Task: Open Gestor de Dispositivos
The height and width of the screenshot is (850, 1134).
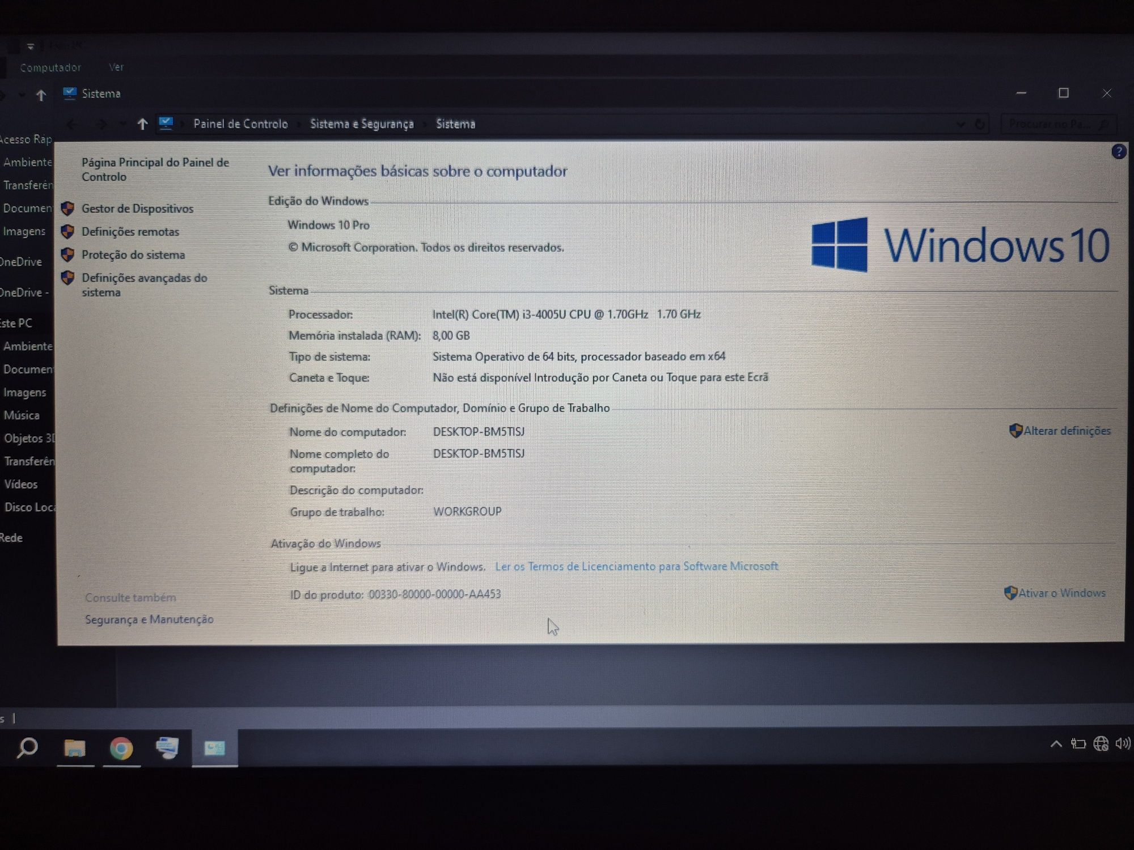Action: click(x=137, y=209)
